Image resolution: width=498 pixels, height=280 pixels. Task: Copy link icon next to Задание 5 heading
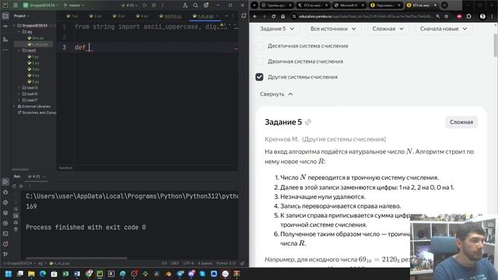click(x=308, y=122)
